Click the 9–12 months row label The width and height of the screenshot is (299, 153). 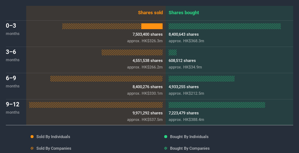click(13, 108)
